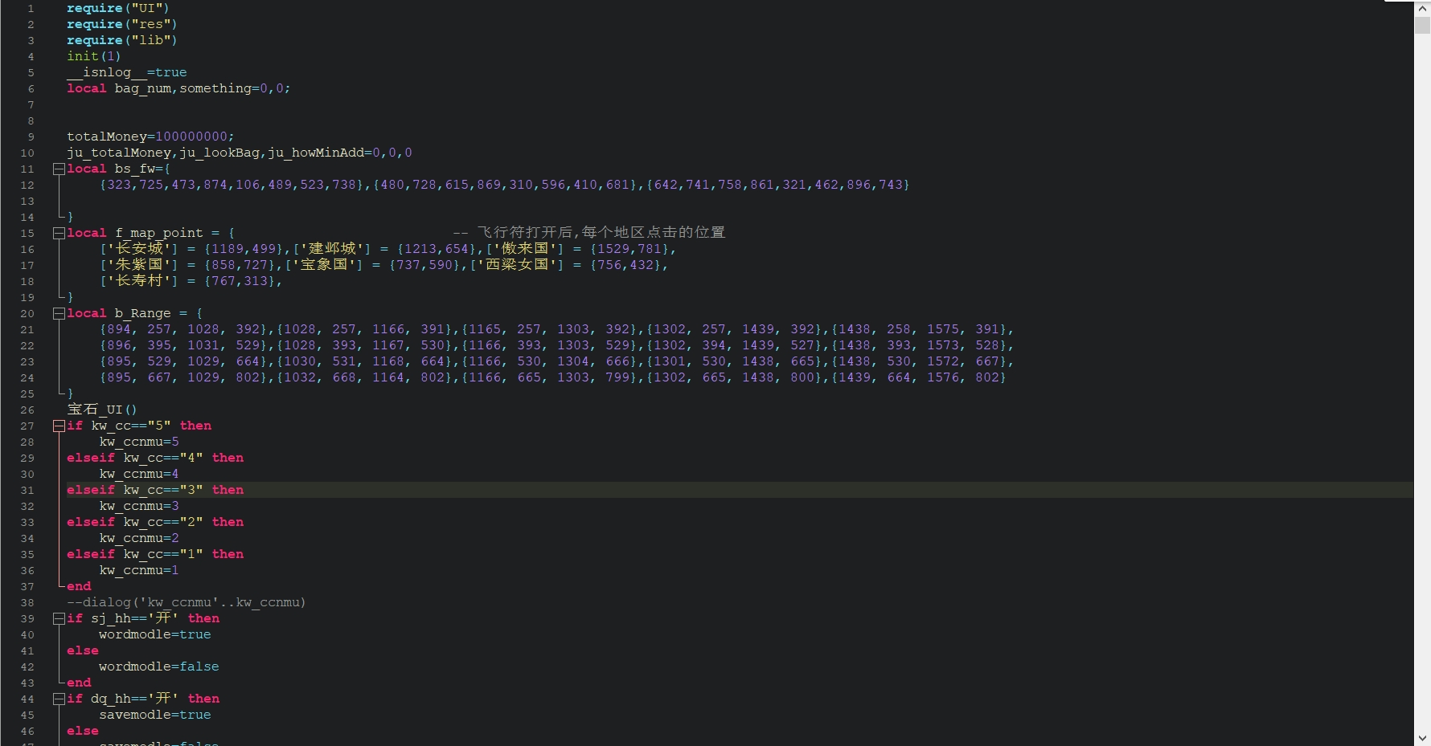Fold the if sj_hh=='开' block

[59, 618]
